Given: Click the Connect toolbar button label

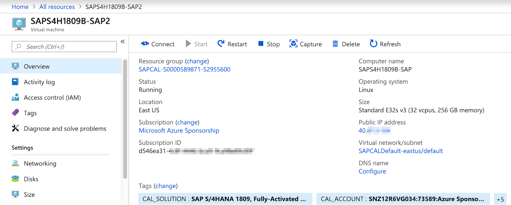Looking at the screenshot, I should pyautogui.click(x=163, y=44).
